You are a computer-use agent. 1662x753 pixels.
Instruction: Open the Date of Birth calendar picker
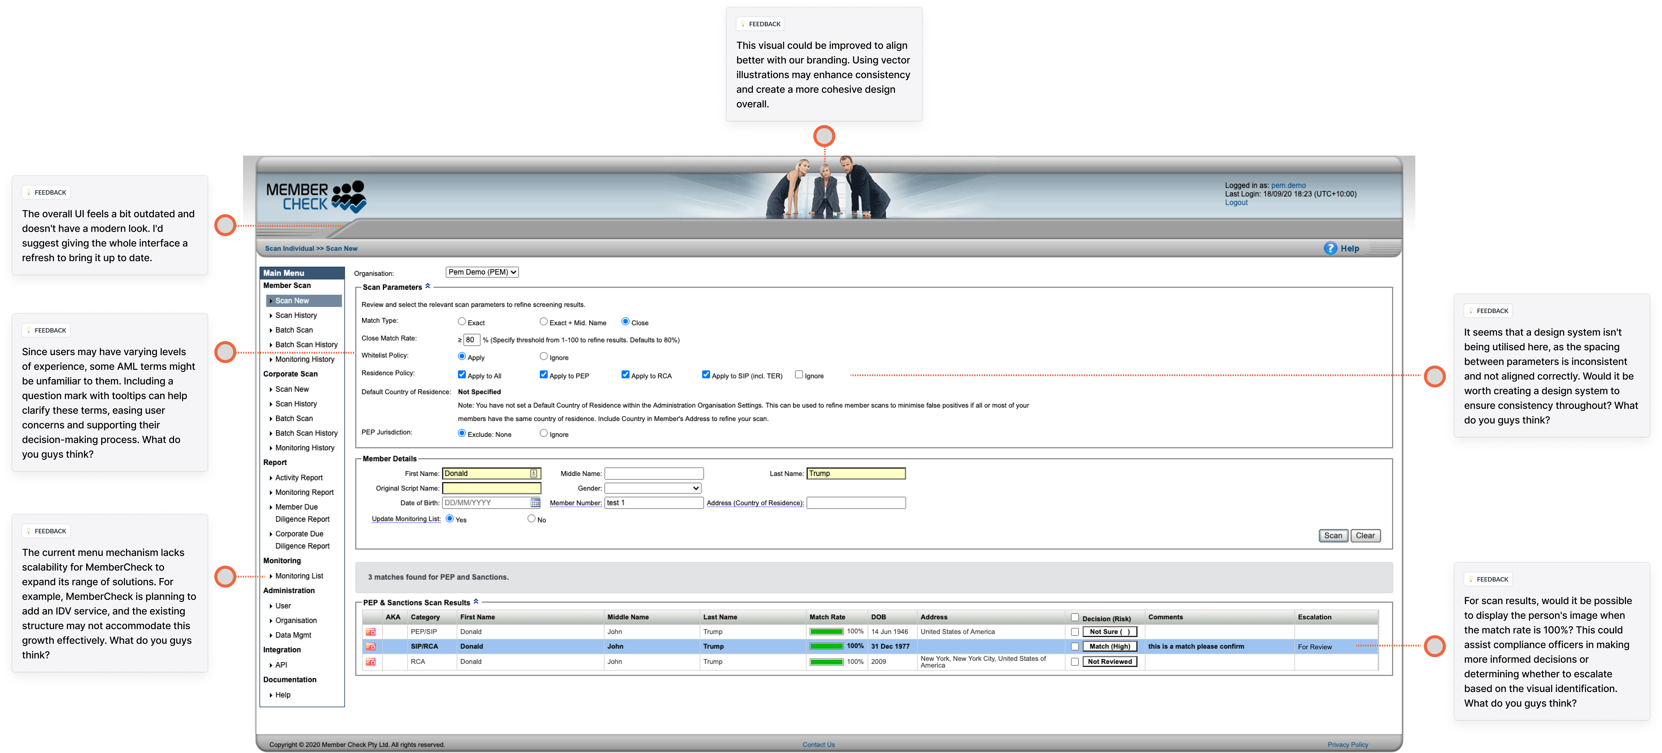[x=535, y=503]
